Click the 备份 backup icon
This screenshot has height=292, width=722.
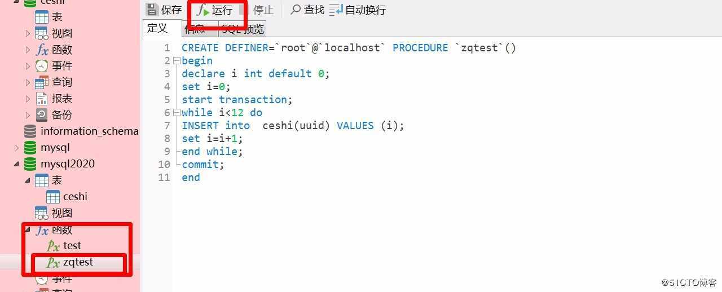[x=42, y=114]
